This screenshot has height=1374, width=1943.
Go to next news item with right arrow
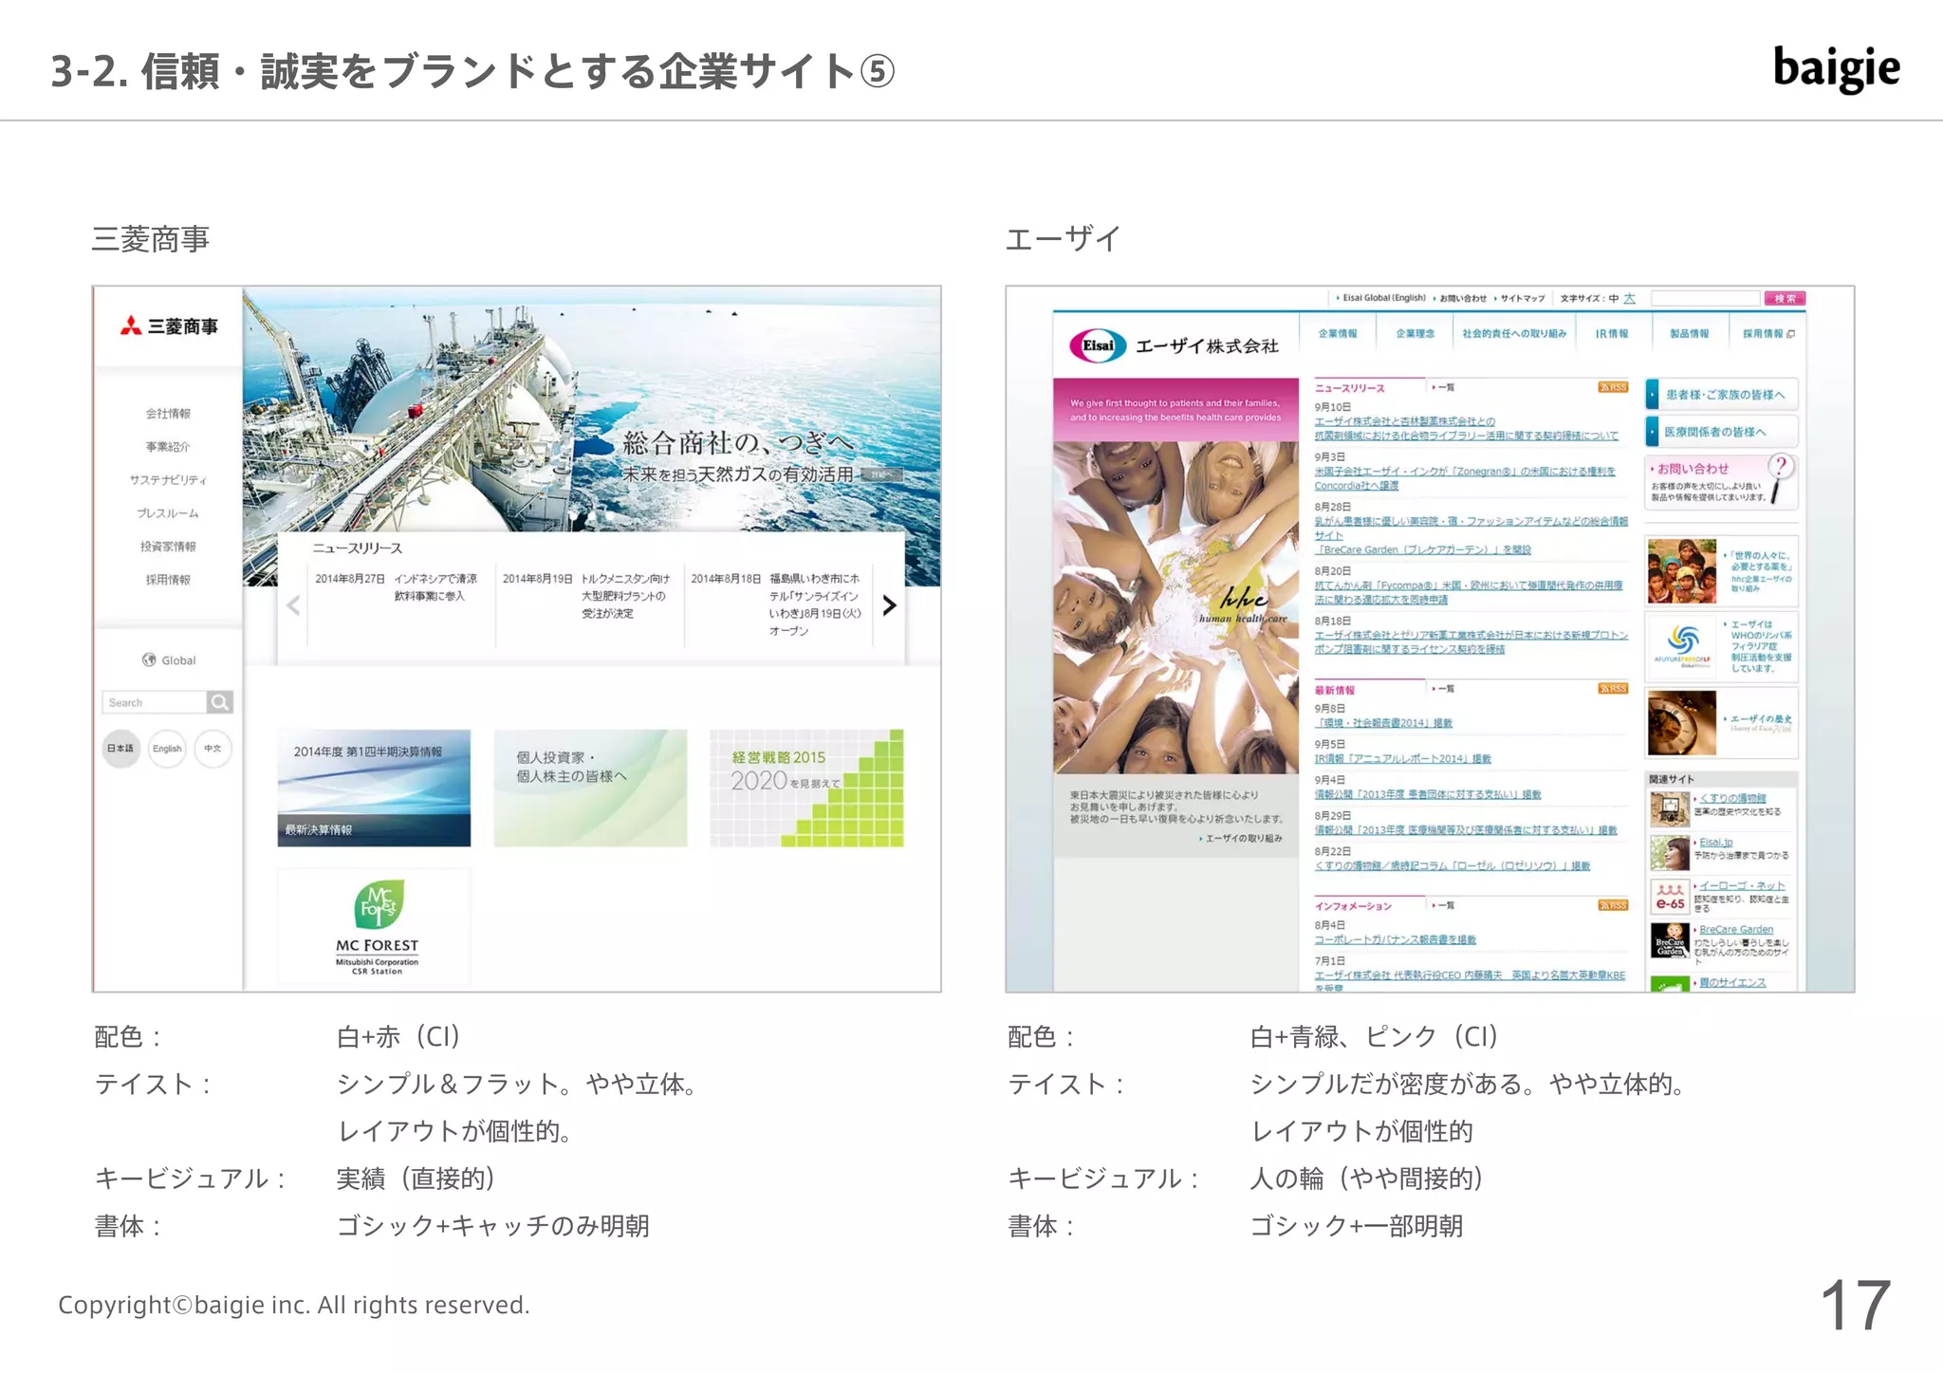[x=889, y=605]
